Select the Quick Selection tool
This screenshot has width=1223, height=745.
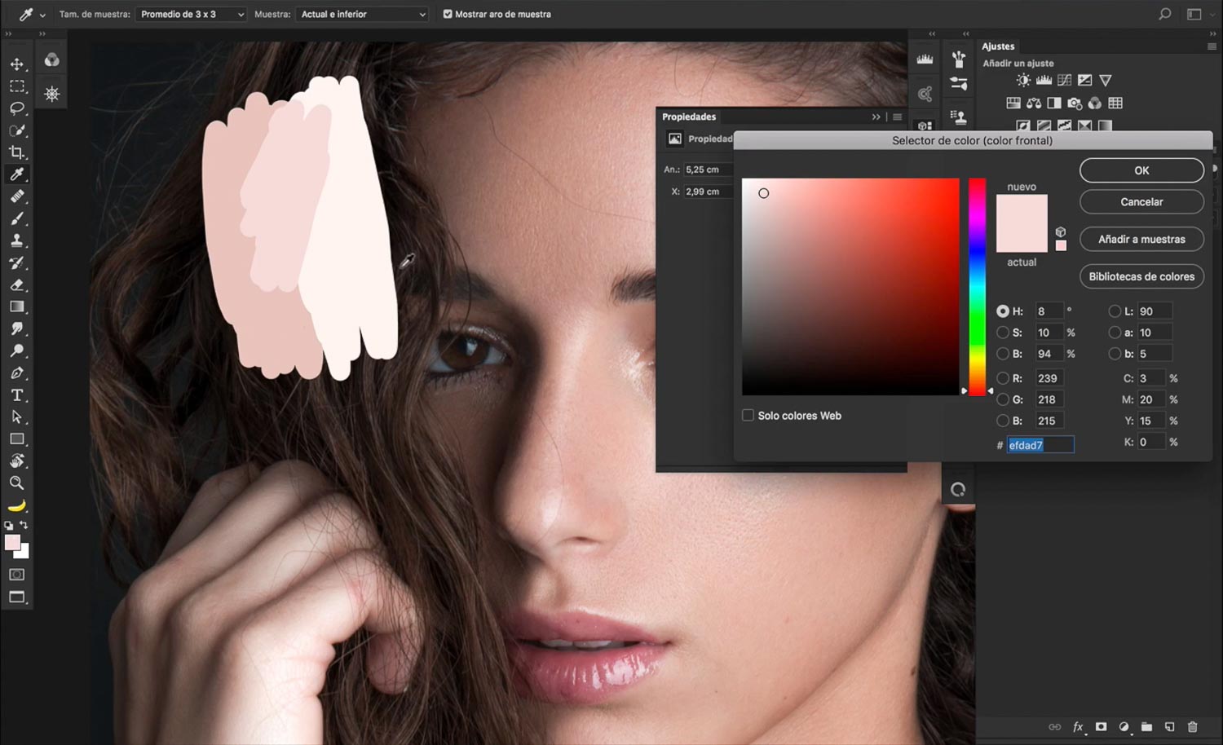[17, 130]
